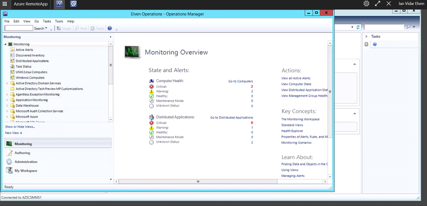427x206 pixels.
Task: Expand Data Warehouse folder
Action: [7, 106]
